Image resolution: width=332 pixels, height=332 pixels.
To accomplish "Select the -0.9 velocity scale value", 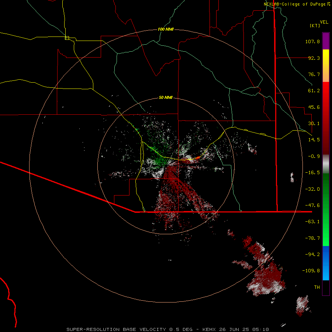I will pyautogui.click(x=314, y=156).
